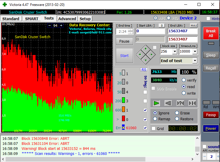Click the random scan '?' icon

point(180,103)
